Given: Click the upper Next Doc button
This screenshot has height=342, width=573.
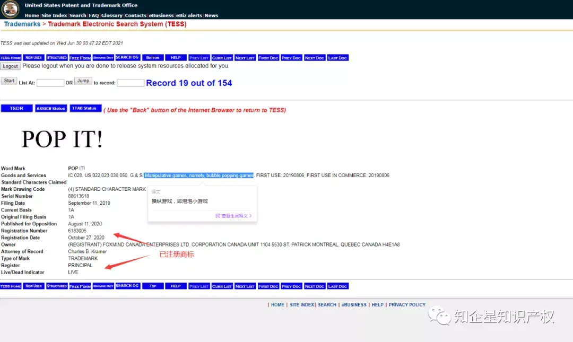Looking at the screenshot, I should (x=315, y=58).
